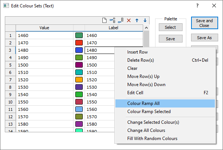Select row header number 3

point(10,50)
